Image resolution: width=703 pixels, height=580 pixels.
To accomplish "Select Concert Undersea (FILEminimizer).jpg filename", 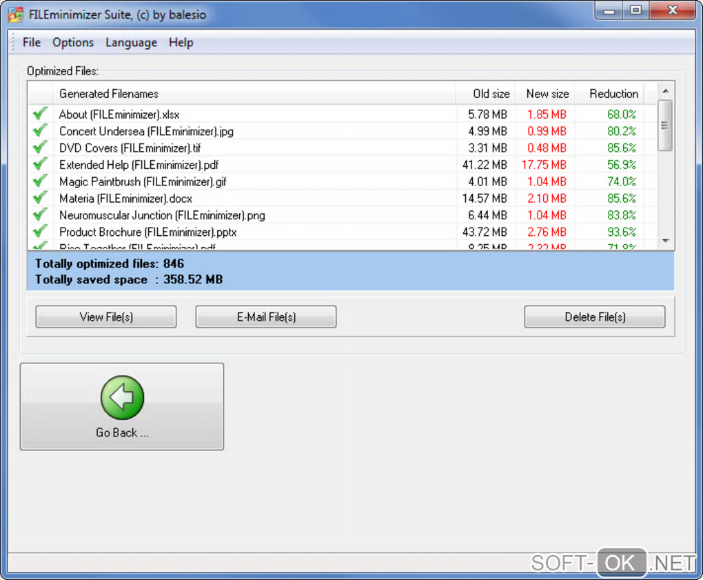I will 146,132.
